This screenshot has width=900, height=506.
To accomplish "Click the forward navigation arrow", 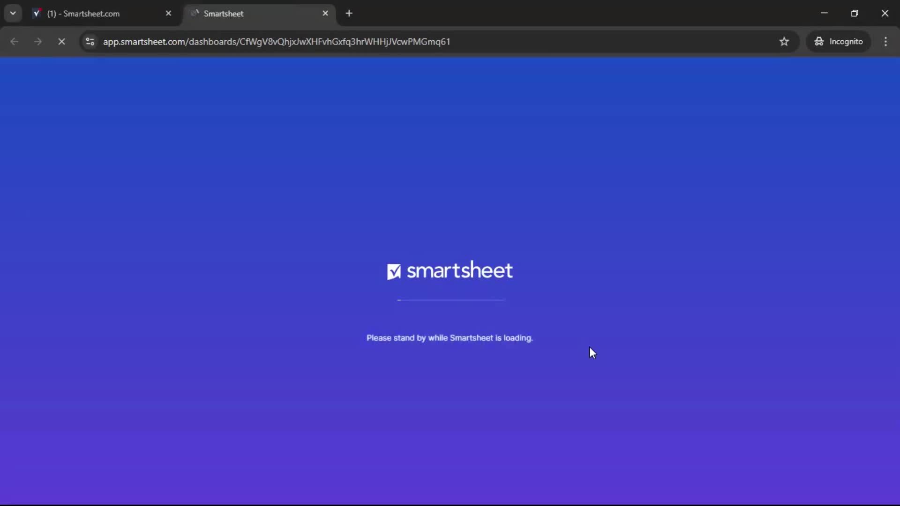I will click(x=37, y=42).
